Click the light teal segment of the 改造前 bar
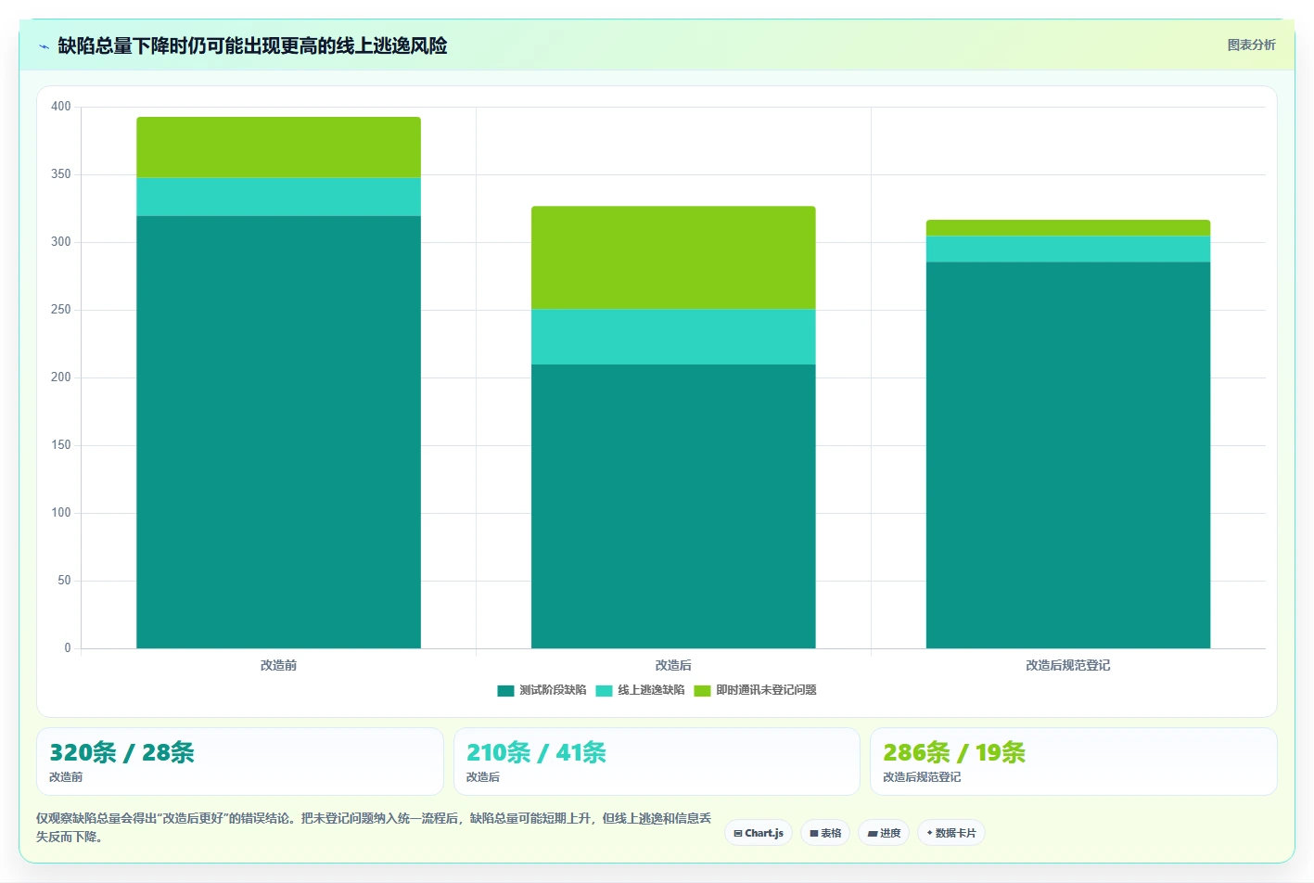The image size is (1314, 883). (x=278, y=197)
